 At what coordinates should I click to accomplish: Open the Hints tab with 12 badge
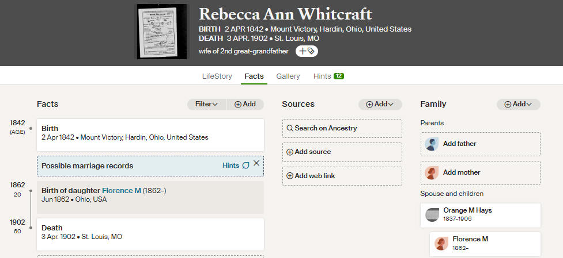click(328, 76)
